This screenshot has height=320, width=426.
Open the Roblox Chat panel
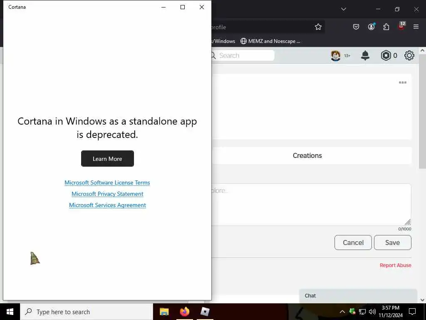[x=358, y=296]
